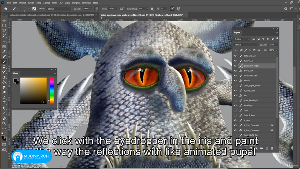The image size is (300, 169).
Task: Hide the Snake eye Right layer
Action: pyautogui.click(x=235, y=66)
